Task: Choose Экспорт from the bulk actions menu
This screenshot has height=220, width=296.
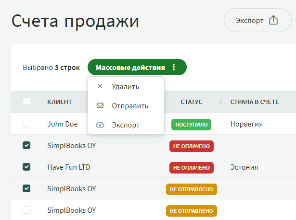Action: pyautogui.click(x=126, y=125)
